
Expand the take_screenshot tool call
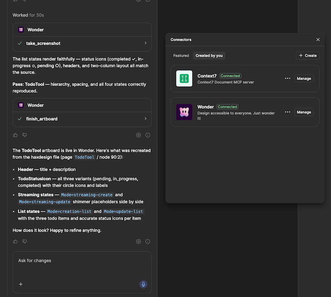[82, 43]
